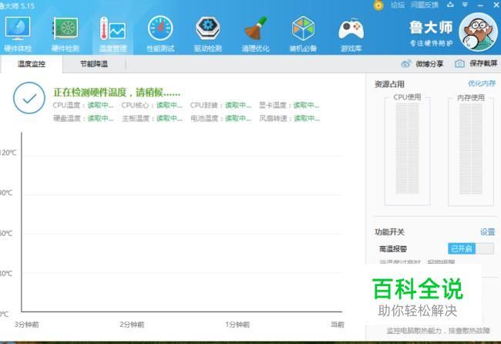
Task: Open 驱动检测 driver check
Action: click(x=208, y=34)
